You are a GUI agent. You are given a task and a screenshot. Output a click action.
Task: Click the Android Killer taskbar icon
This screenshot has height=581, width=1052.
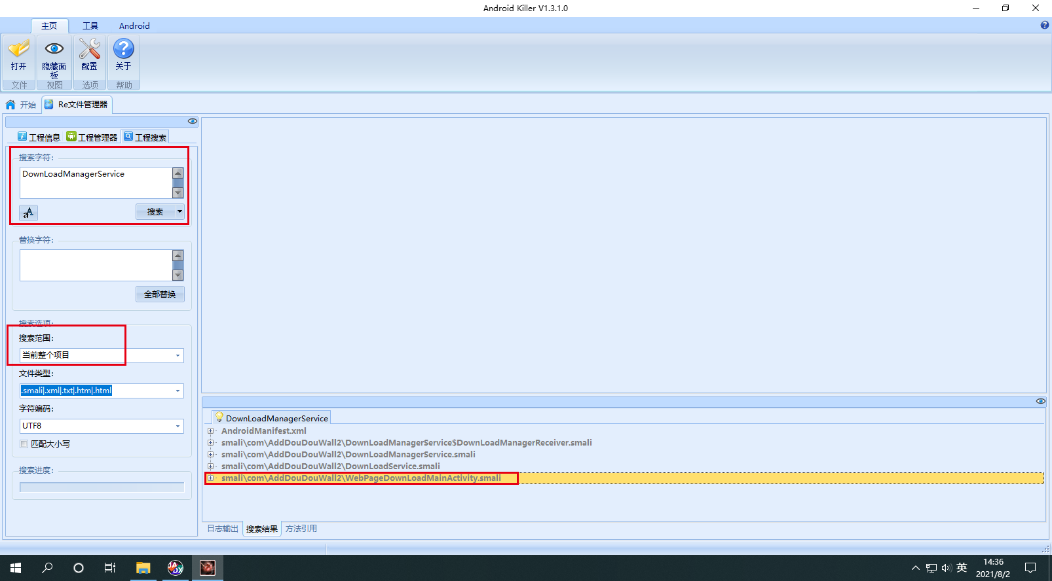[x=207, y=567]
